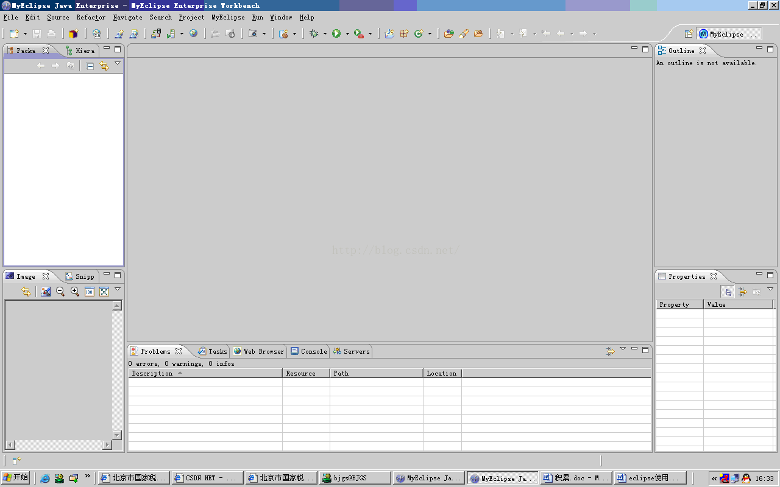Screen dimensions: 780x487
Task: Click the Windows Start button
Action: click(x=16, y=478)
